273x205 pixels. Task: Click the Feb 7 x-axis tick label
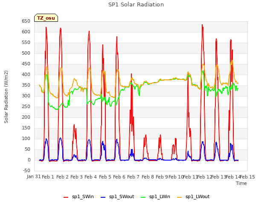pos(133,177)
